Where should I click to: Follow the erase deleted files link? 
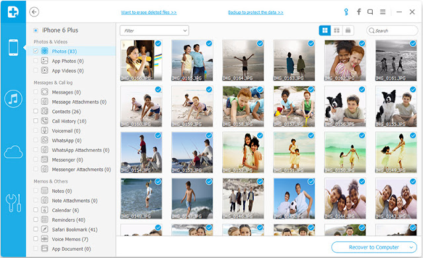click(x=149, y=12)
